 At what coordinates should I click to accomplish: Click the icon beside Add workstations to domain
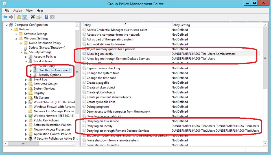coord(84,44)
